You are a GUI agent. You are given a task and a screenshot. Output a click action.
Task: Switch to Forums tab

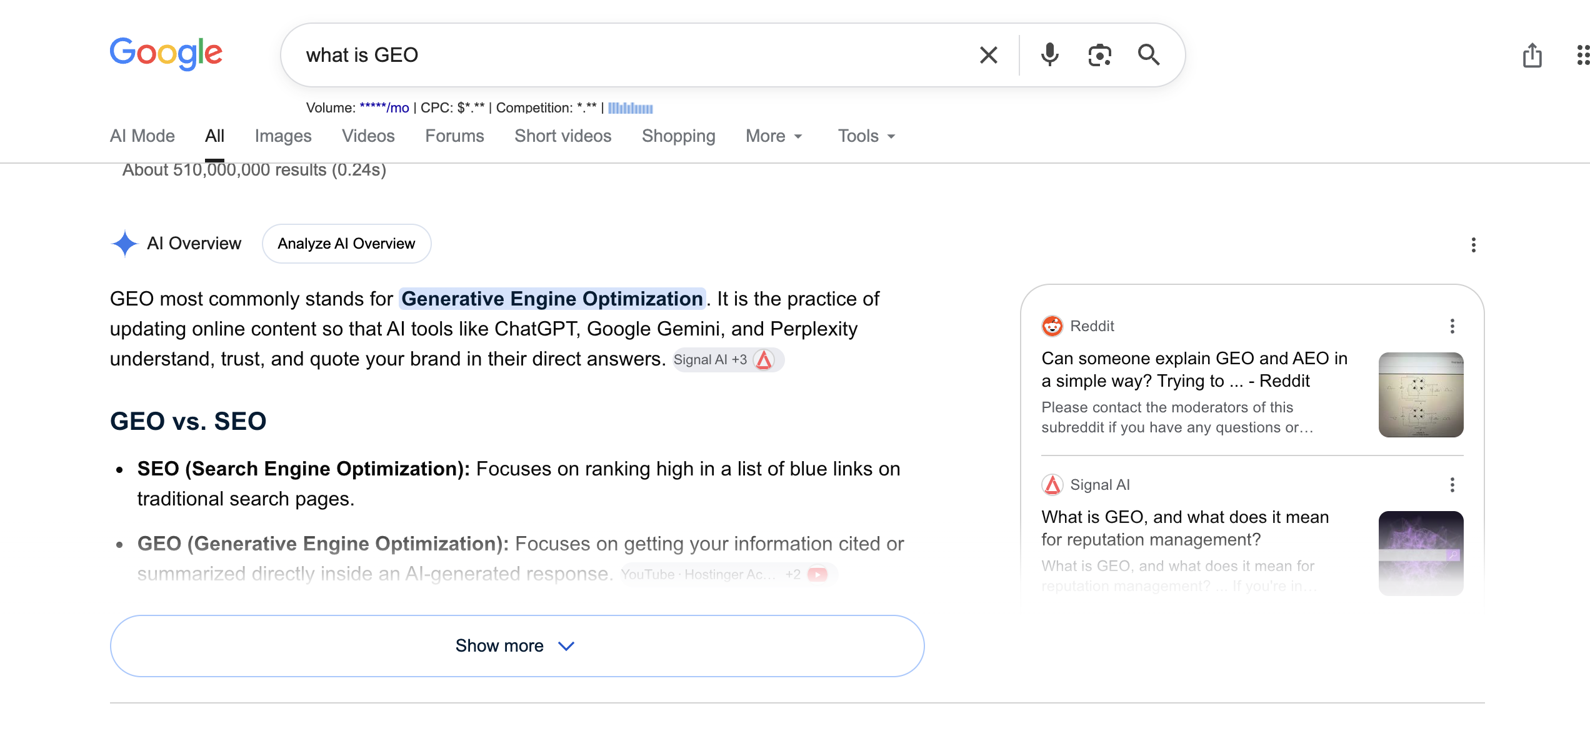(454, 136)
